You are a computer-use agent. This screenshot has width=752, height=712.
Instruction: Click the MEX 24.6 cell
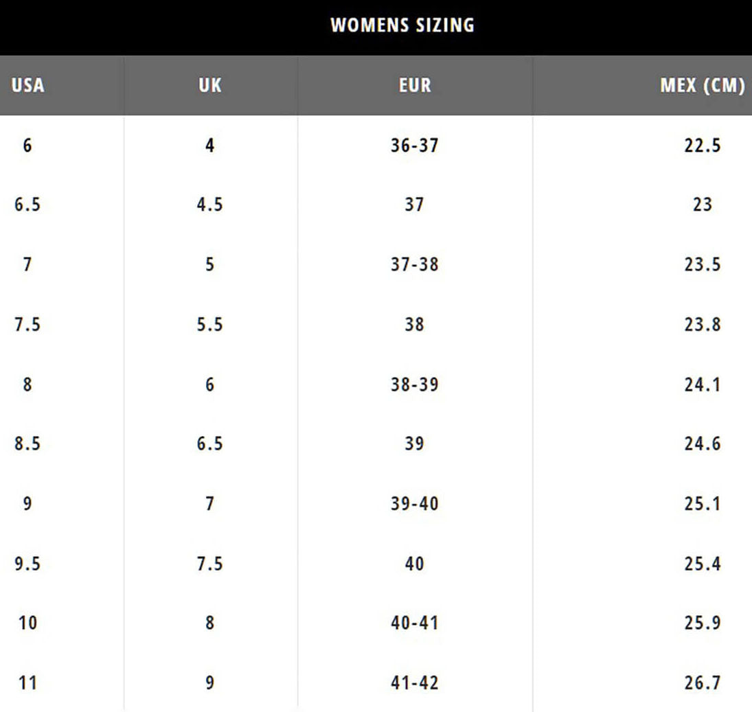702,444
